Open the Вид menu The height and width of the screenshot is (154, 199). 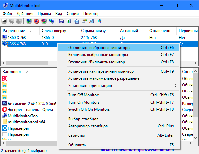[59, 14]
